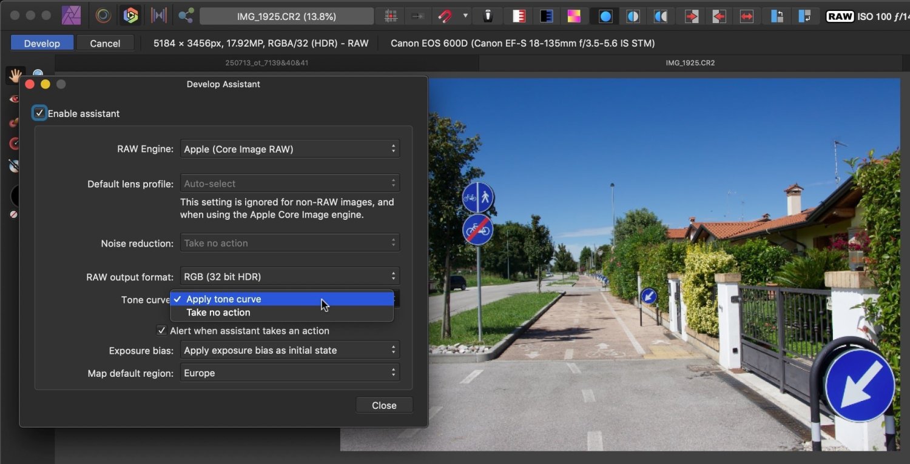
Task: Select the Hand view tool
Action: coord(14,76)
